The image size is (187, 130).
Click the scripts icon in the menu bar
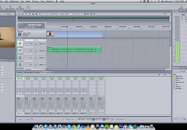click(x=57, y=1)
